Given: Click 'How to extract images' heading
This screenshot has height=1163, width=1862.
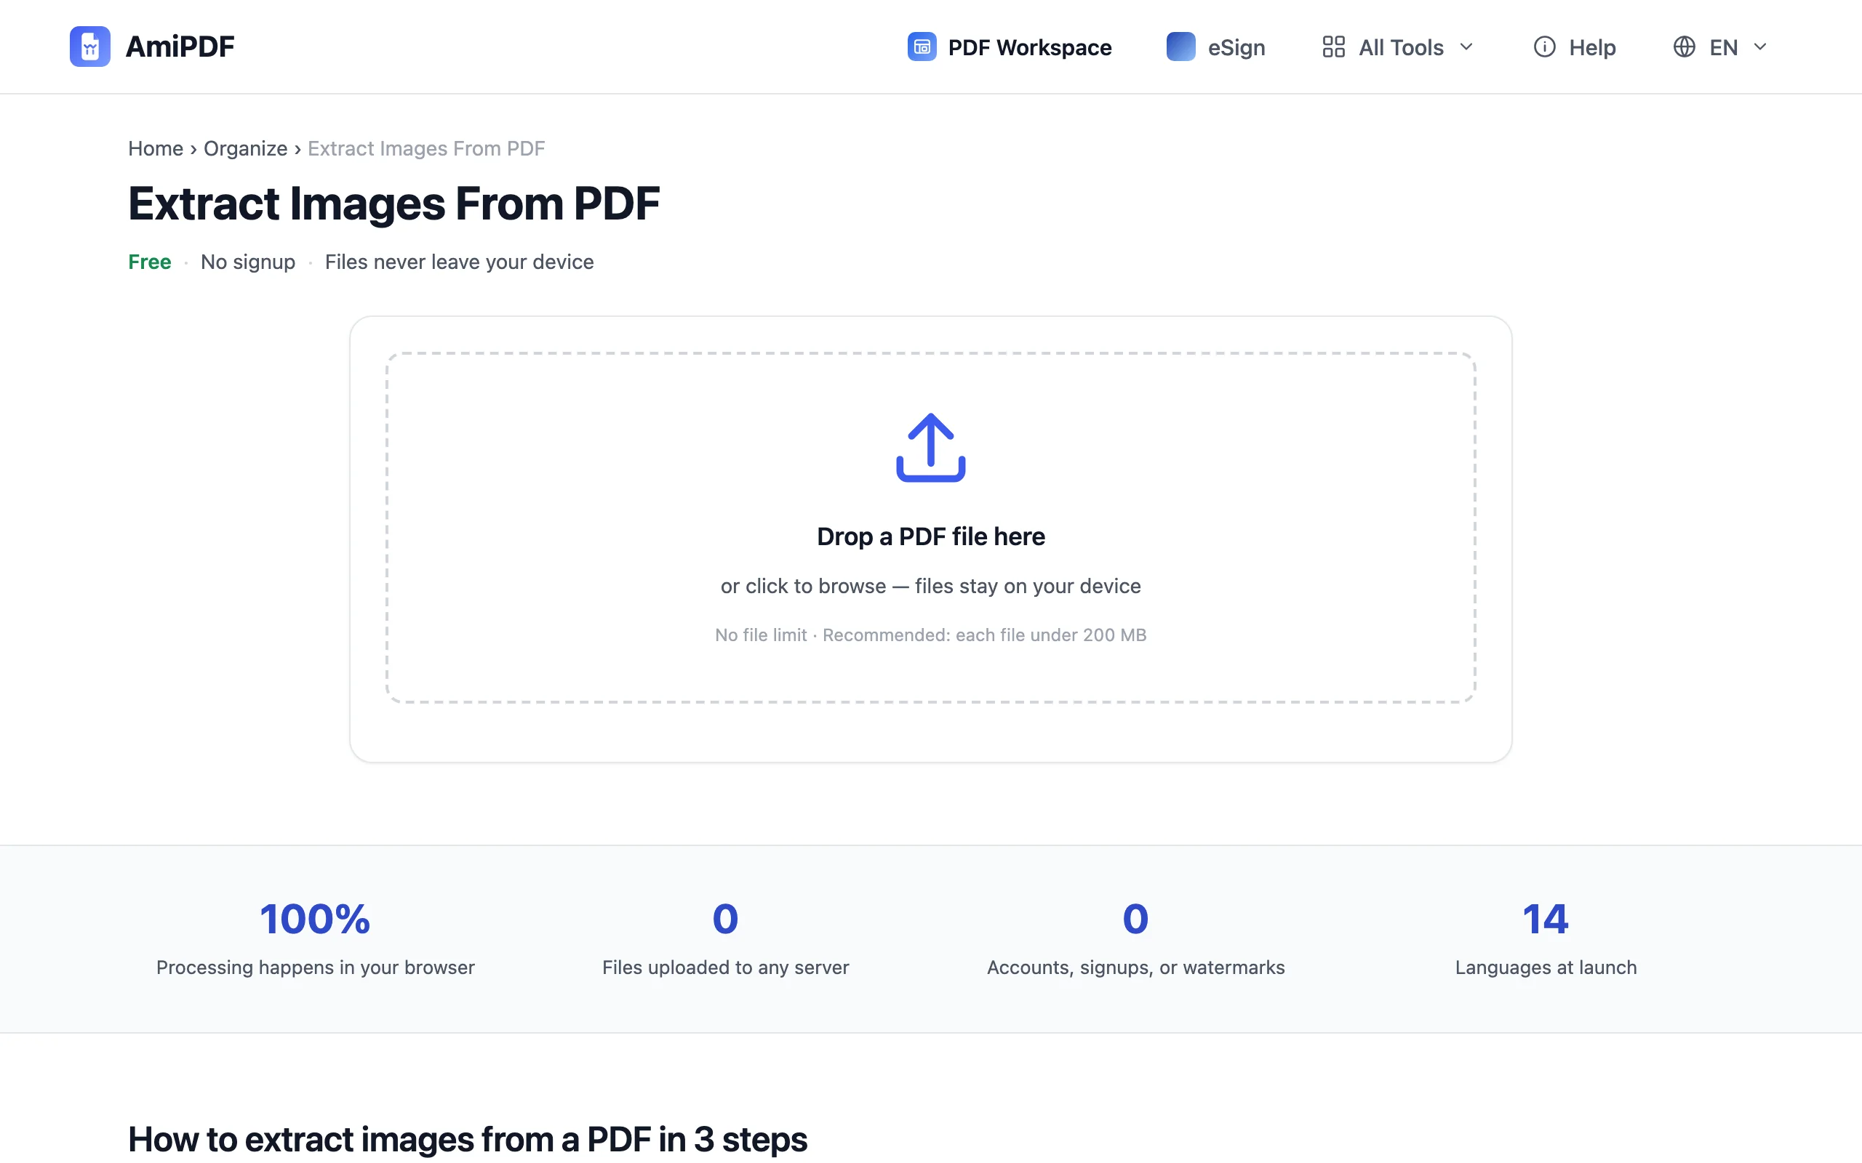Looking at the screenshot, I should [468, 1139].
